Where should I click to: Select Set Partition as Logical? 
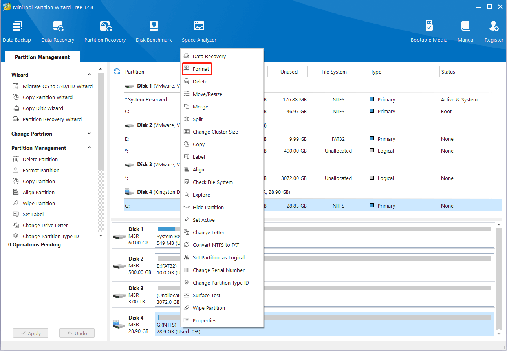221,258
